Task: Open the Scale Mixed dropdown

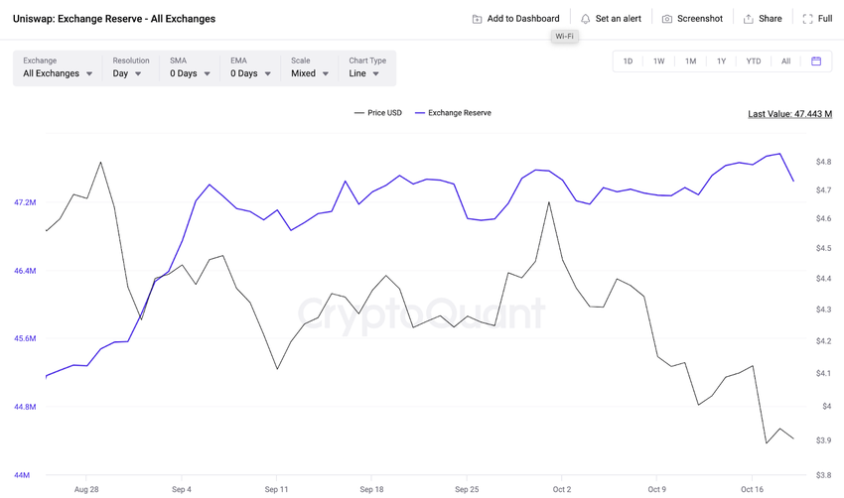Action: tap(309, 73)
